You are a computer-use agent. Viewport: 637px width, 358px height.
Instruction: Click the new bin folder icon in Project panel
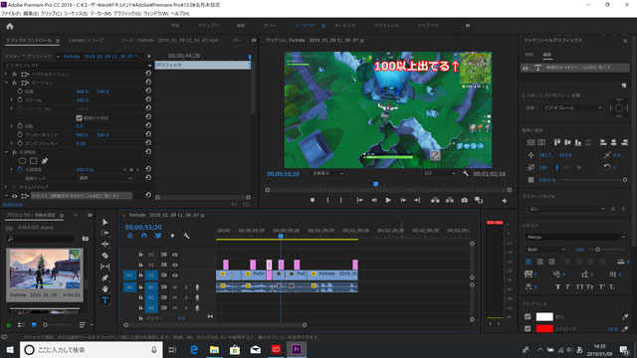[x=85, y=239]
